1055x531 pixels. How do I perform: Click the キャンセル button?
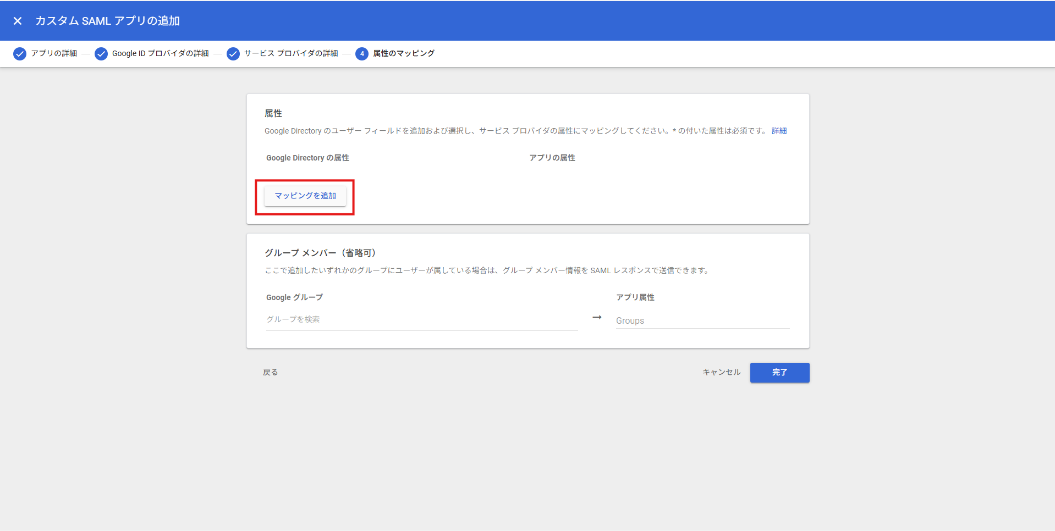[722, 372]
